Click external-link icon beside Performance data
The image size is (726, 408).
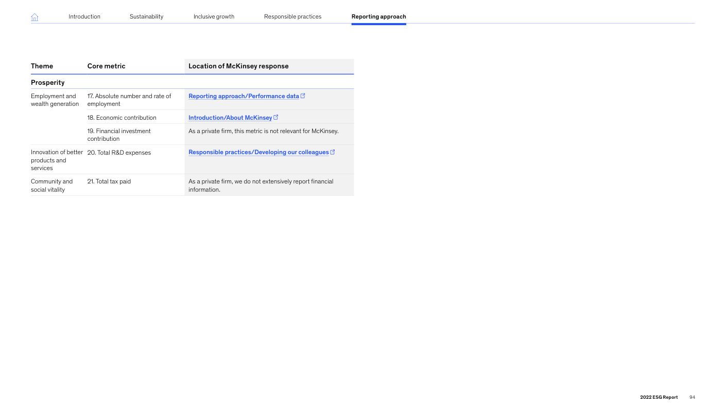click(303, 96)
